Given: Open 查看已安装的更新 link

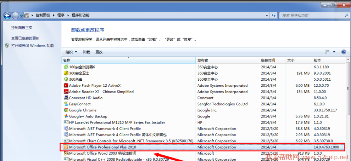Looking at the screenshot, I should click(x=25, y=38).
